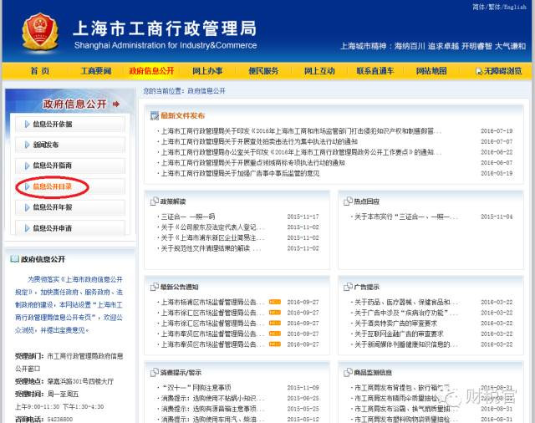The image size is (535, 423).
Task: Open the 政府信息公开 navigation tab
Action: point(151,71)
